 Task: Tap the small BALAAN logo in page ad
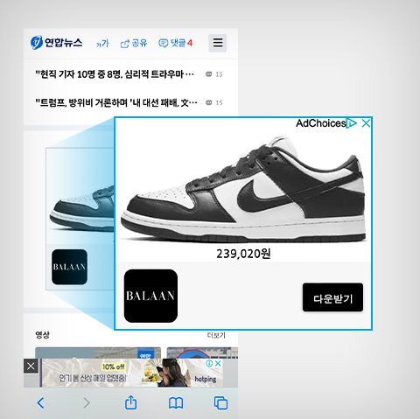point(69,267)
